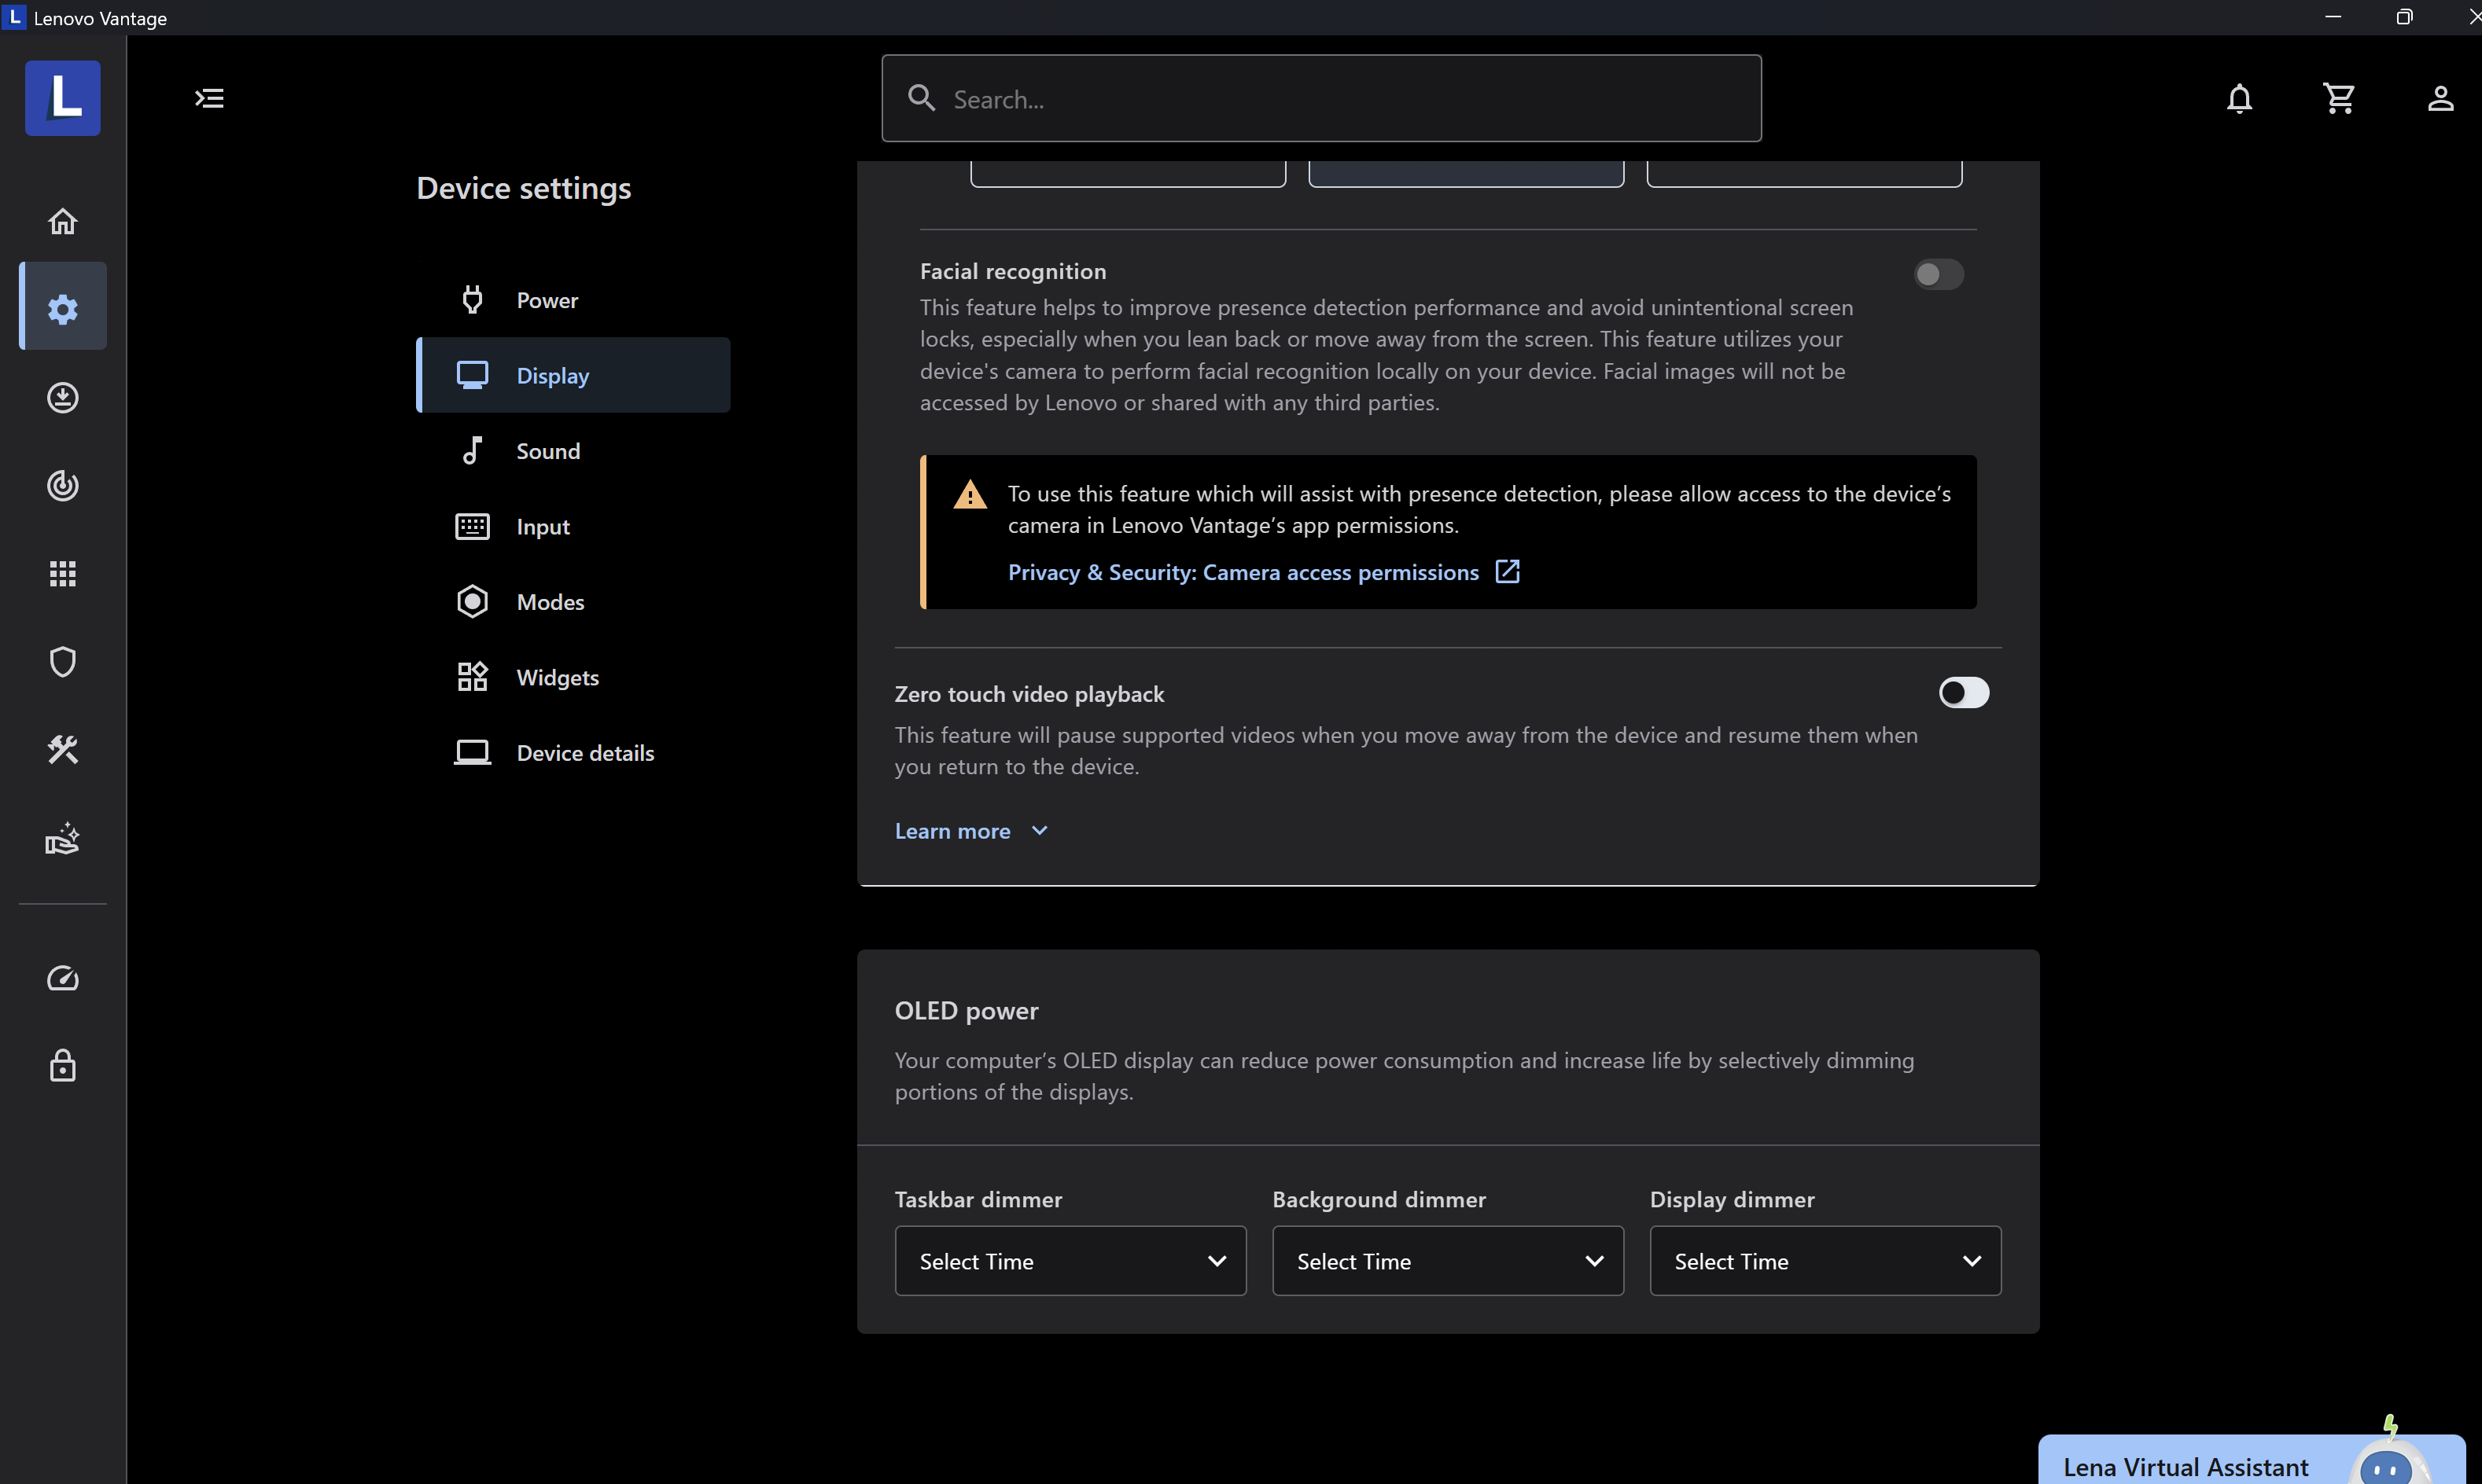
Task: Collapse the navigation menu icon
Action: (209, 98)
